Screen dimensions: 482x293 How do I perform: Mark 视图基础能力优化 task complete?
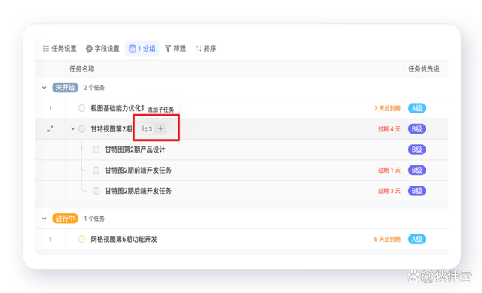coord(81,108)
